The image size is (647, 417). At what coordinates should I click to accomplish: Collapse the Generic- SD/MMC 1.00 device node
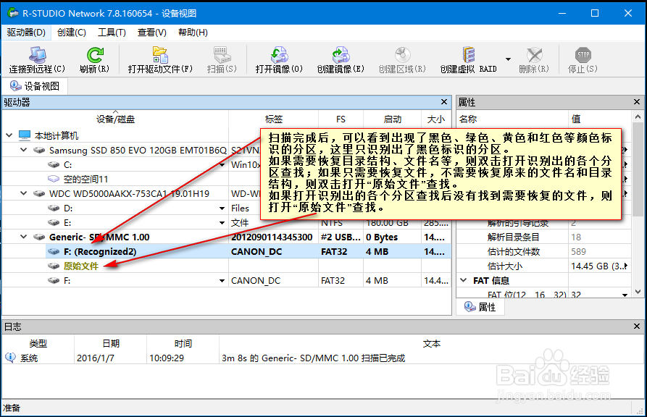pos(25,237)
